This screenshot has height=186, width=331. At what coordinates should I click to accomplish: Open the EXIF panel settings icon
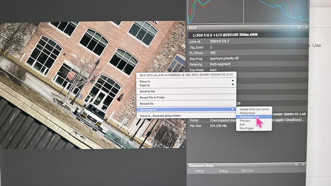tap(299, 27)
